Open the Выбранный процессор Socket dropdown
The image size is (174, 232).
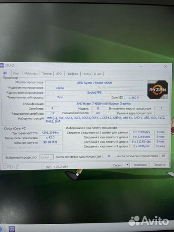coord(46,157)
